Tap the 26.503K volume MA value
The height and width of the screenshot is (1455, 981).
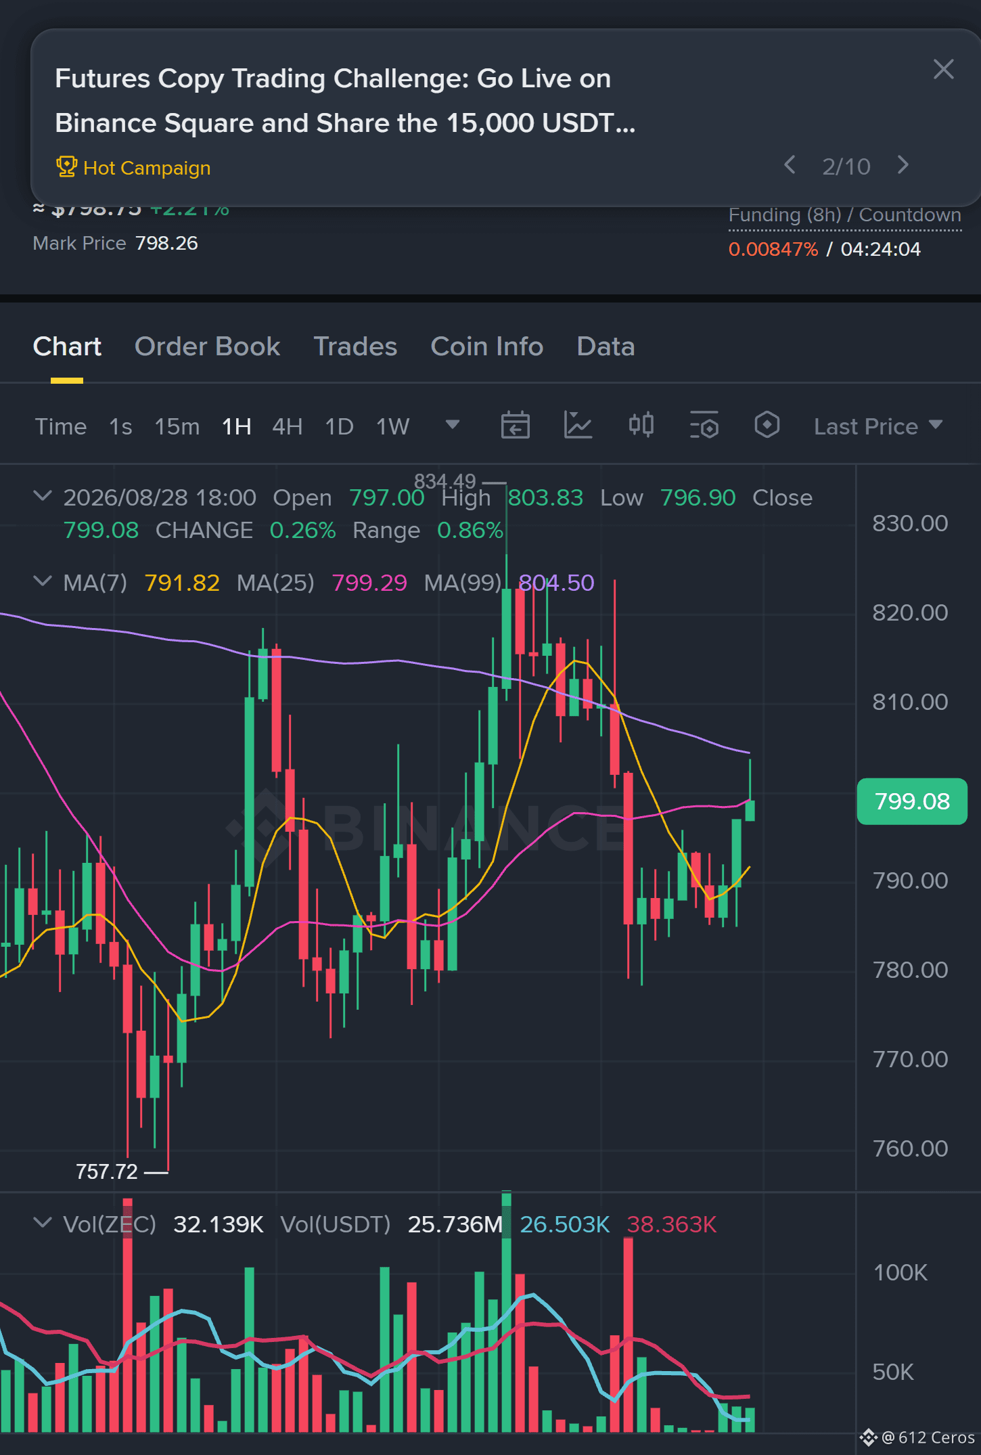tap(565, 1224)
